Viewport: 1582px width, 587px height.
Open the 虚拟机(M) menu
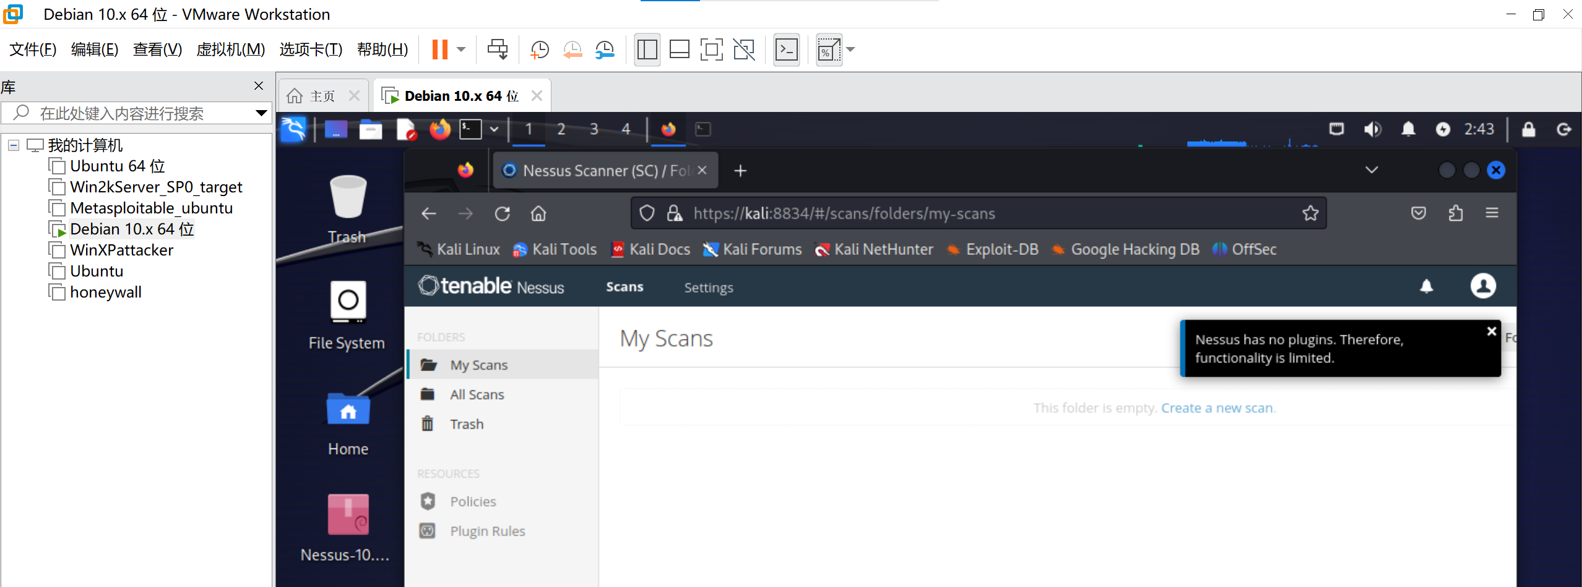(x=231, y=49)
